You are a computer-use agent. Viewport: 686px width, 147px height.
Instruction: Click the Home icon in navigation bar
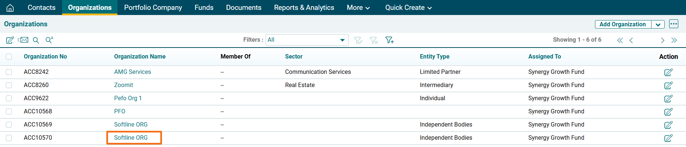[x=10, y=8]
